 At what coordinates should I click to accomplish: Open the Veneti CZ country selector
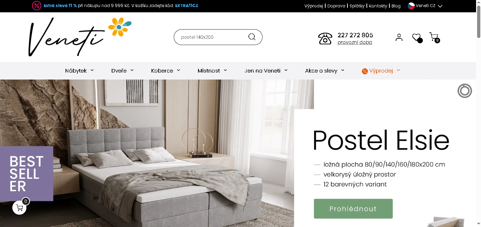[425, 6]
